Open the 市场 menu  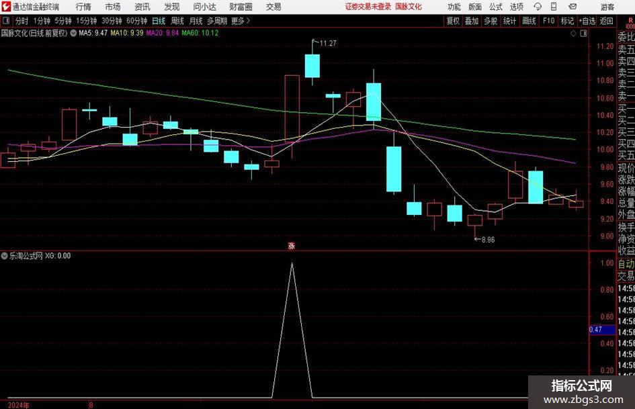coord(113,7)
